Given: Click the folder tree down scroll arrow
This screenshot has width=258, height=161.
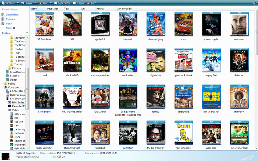Looking at the screenshot, I should click(27, 148).
